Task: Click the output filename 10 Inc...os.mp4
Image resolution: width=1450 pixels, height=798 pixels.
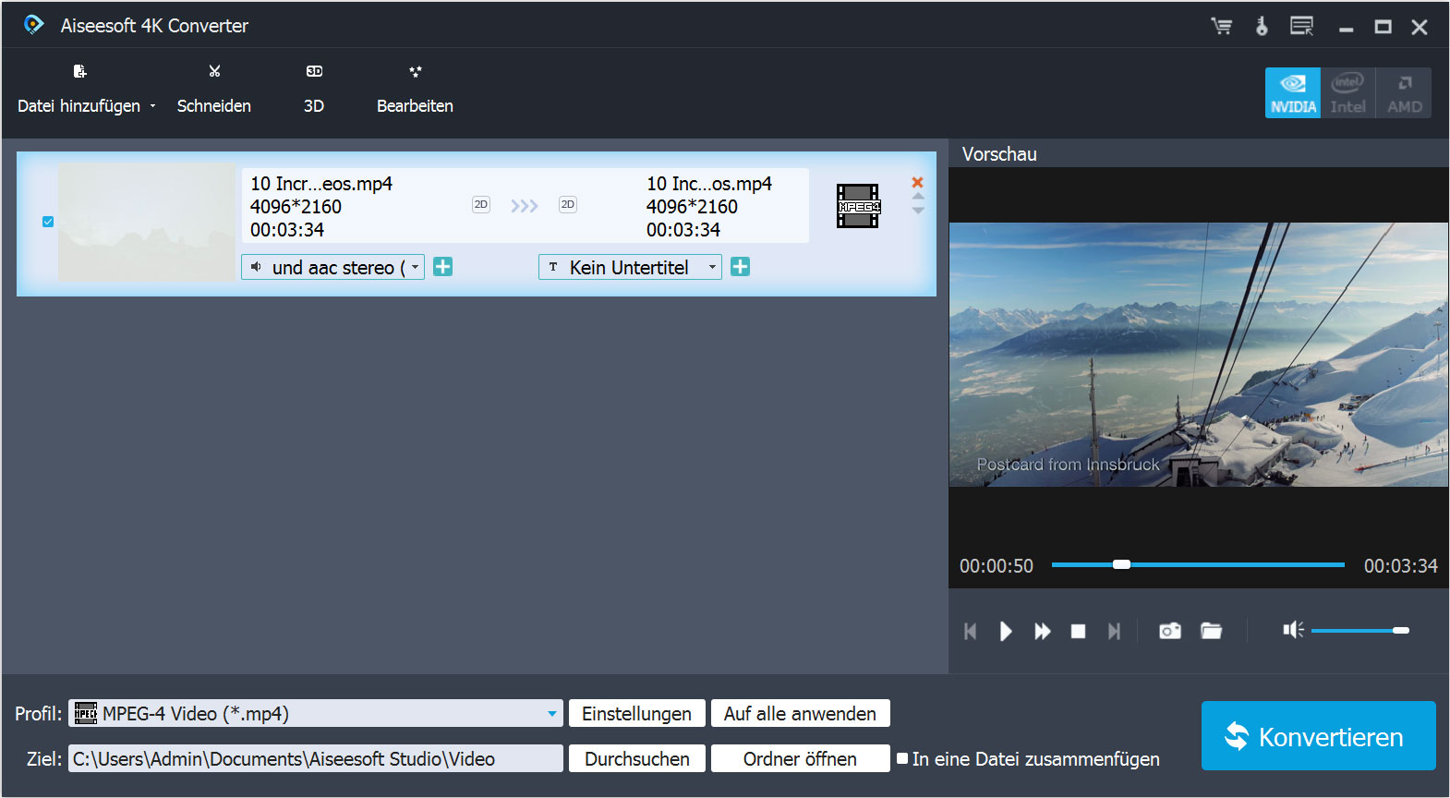Action: coord(708,184)
